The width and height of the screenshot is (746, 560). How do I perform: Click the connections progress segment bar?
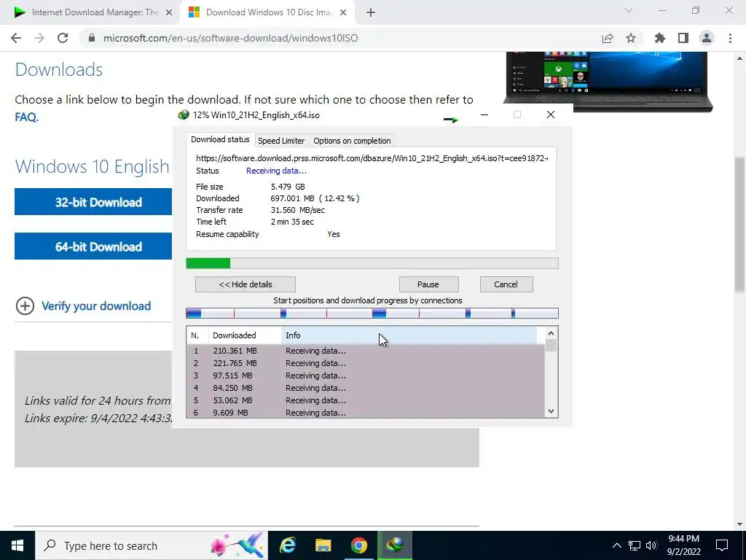point(372,313)
